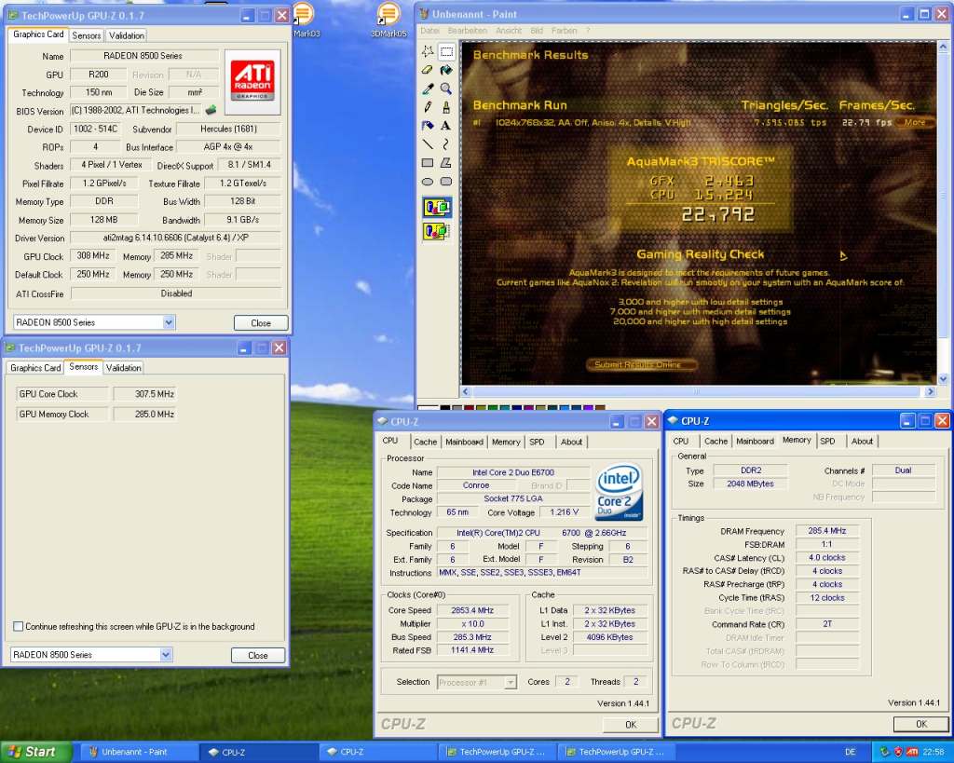Open the Datei menu in Paint
This screenshot has height=763, width=954.
429,31
